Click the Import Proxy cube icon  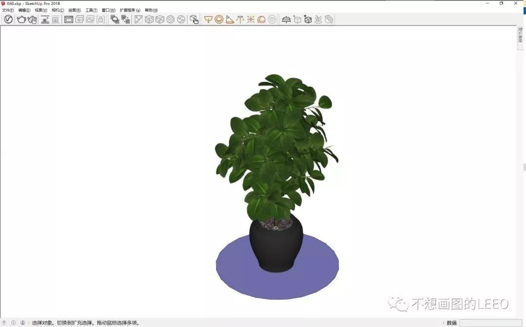coord(308,19)
